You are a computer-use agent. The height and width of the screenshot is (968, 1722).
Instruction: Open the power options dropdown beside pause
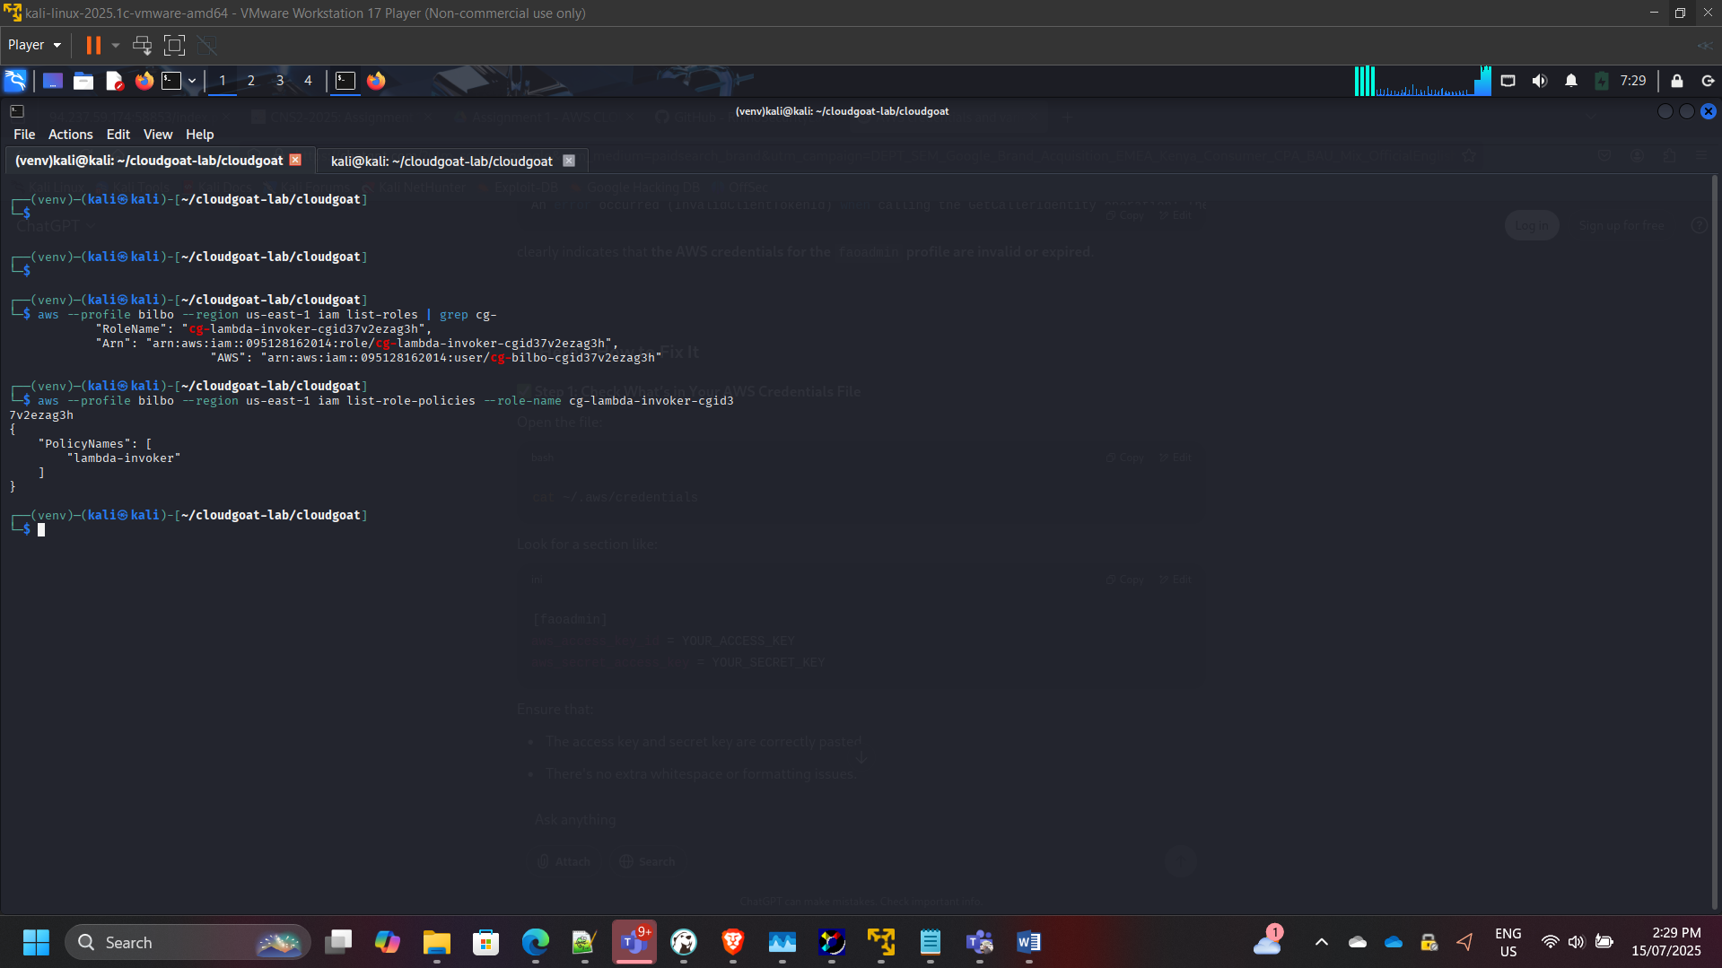tap(116, 45)
